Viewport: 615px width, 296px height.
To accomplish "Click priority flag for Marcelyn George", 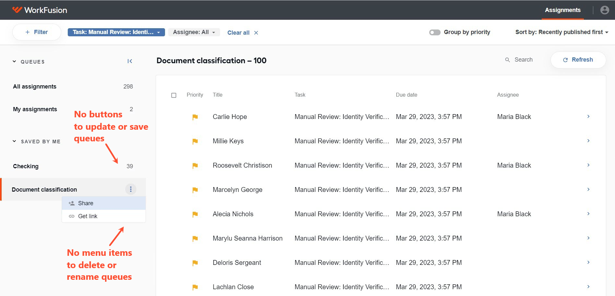I will [x=195, y=190].
